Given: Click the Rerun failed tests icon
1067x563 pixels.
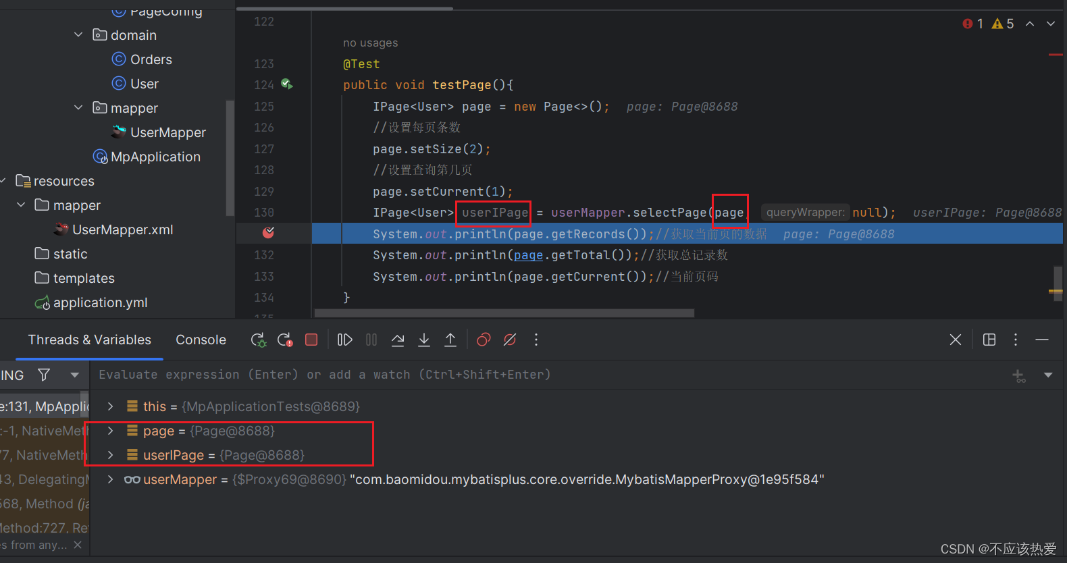Looking at the screenshot, I should tap(284, 340).
